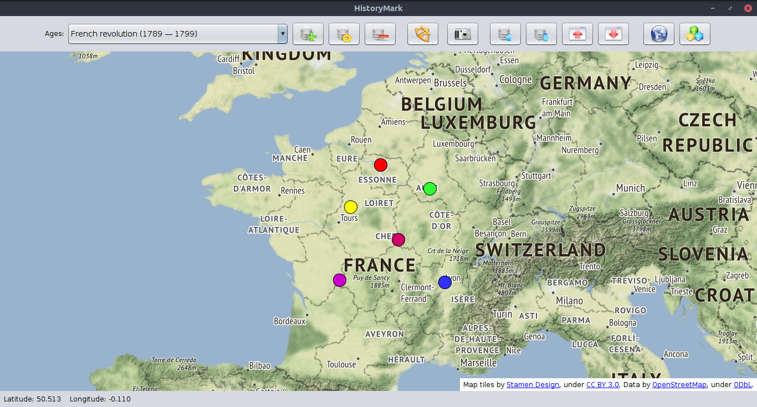Screen dimensions: 757x407
Task: Click the orange drafting tools icon
Action: click(x=423, y=34)
